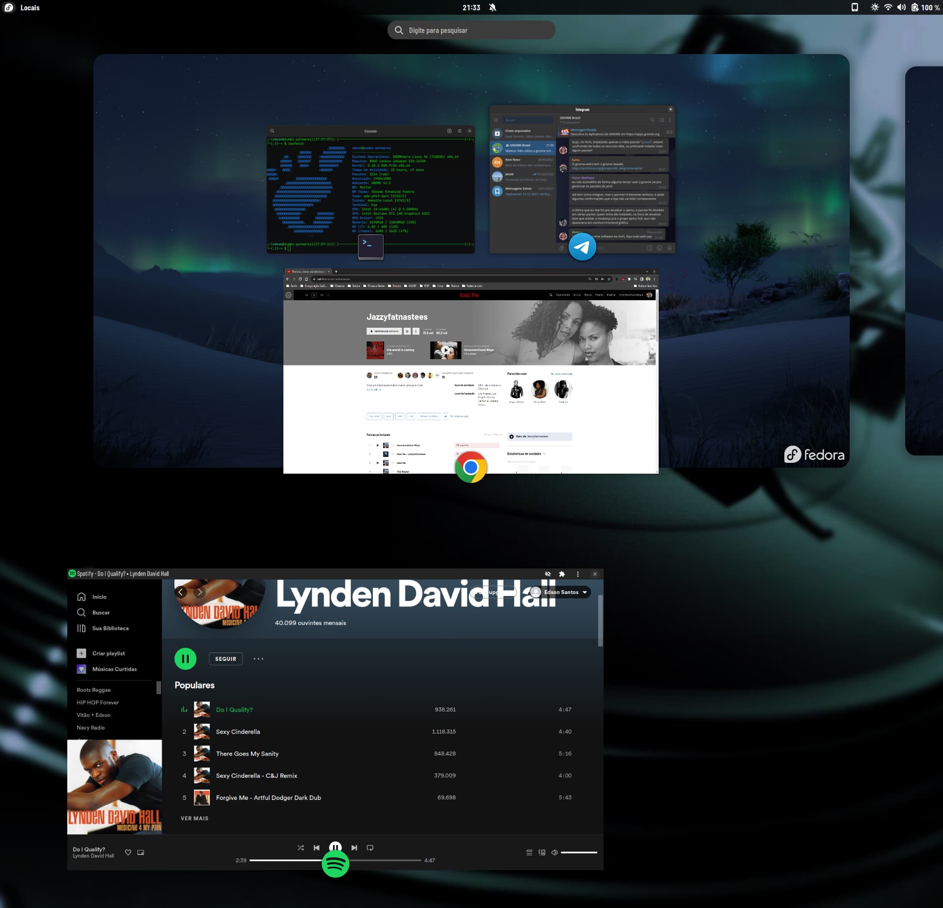Click the Console terminal app icon badge
Viewport: 943px width, 908px height.
pos(371,246)
